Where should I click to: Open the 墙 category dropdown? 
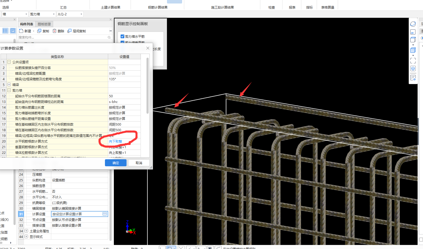pyautogui.click(x=26, y=14)
